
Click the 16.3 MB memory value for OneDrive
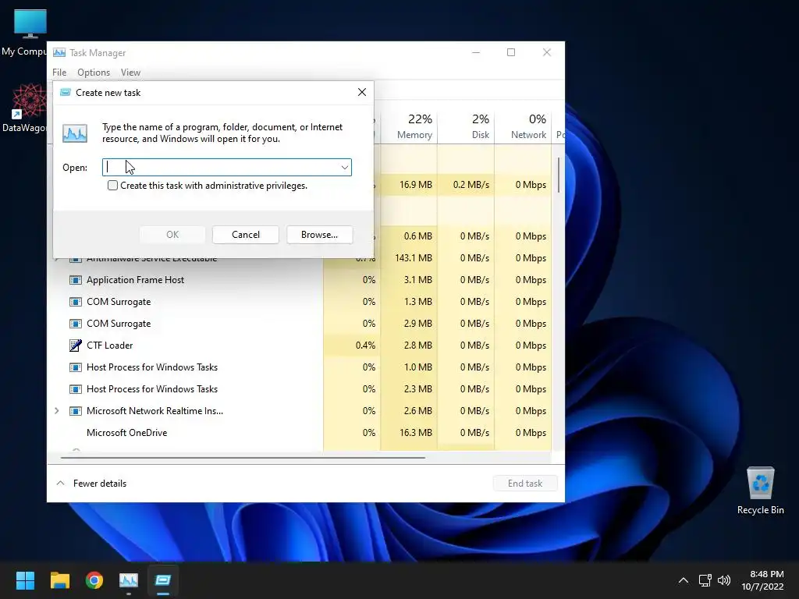coord(415,433)
